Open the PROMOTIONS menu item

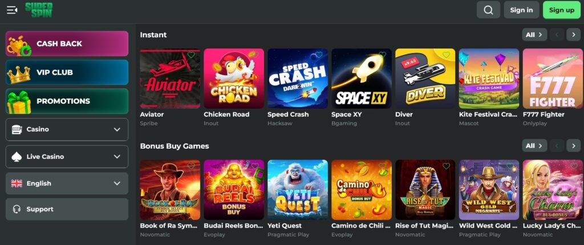click(67, 101)
